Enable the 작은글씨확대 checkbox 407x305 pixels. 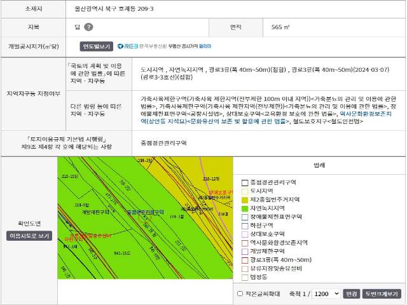tap(240, 294)
